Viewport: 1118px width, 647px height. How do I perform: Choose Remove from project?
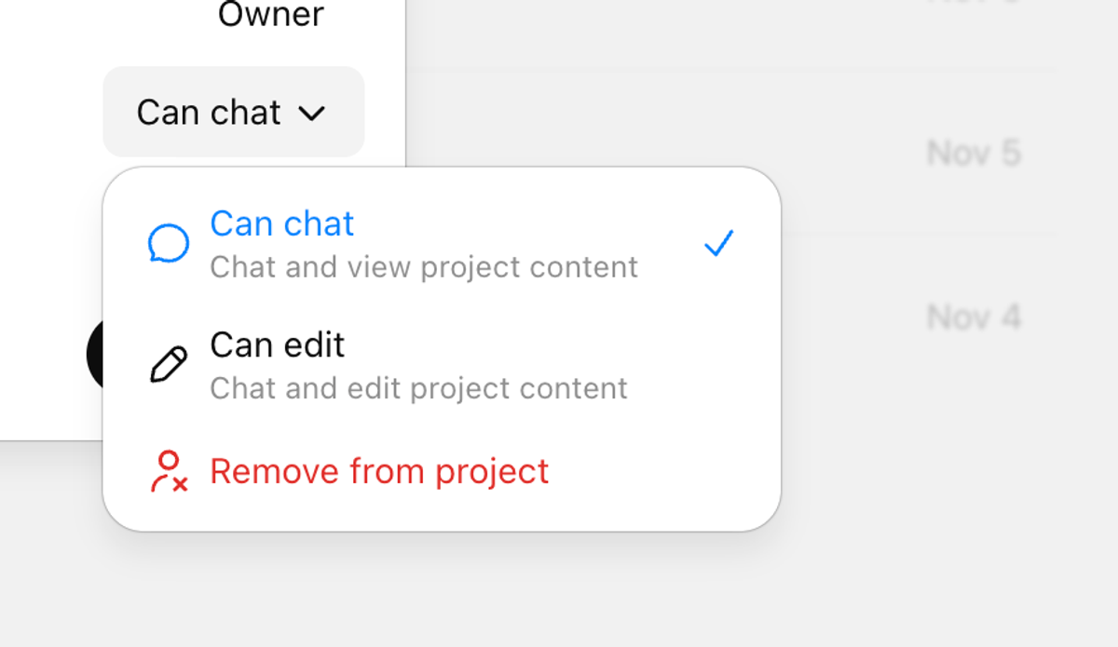pyautogui.click(x=377, y=471)
